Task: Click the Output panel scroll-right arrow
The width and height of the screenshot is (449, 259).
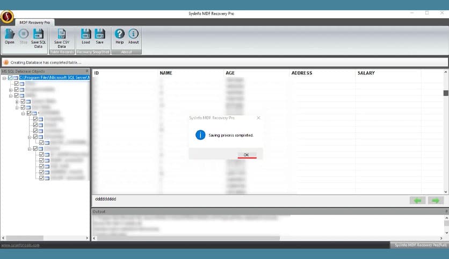Action: coord(441,238)
